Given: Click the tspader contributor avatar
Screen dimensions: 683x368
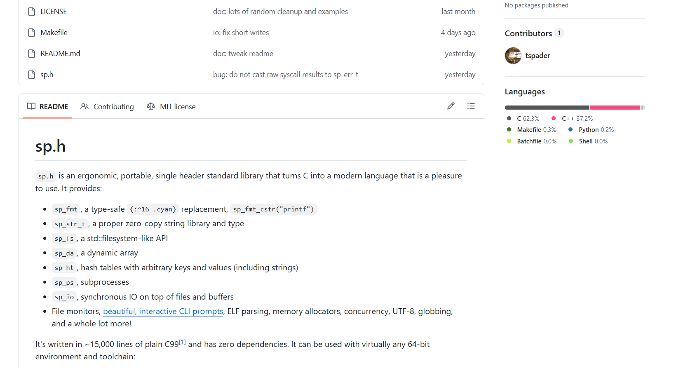Looking at the screenshot, I should tap(513, 56).
